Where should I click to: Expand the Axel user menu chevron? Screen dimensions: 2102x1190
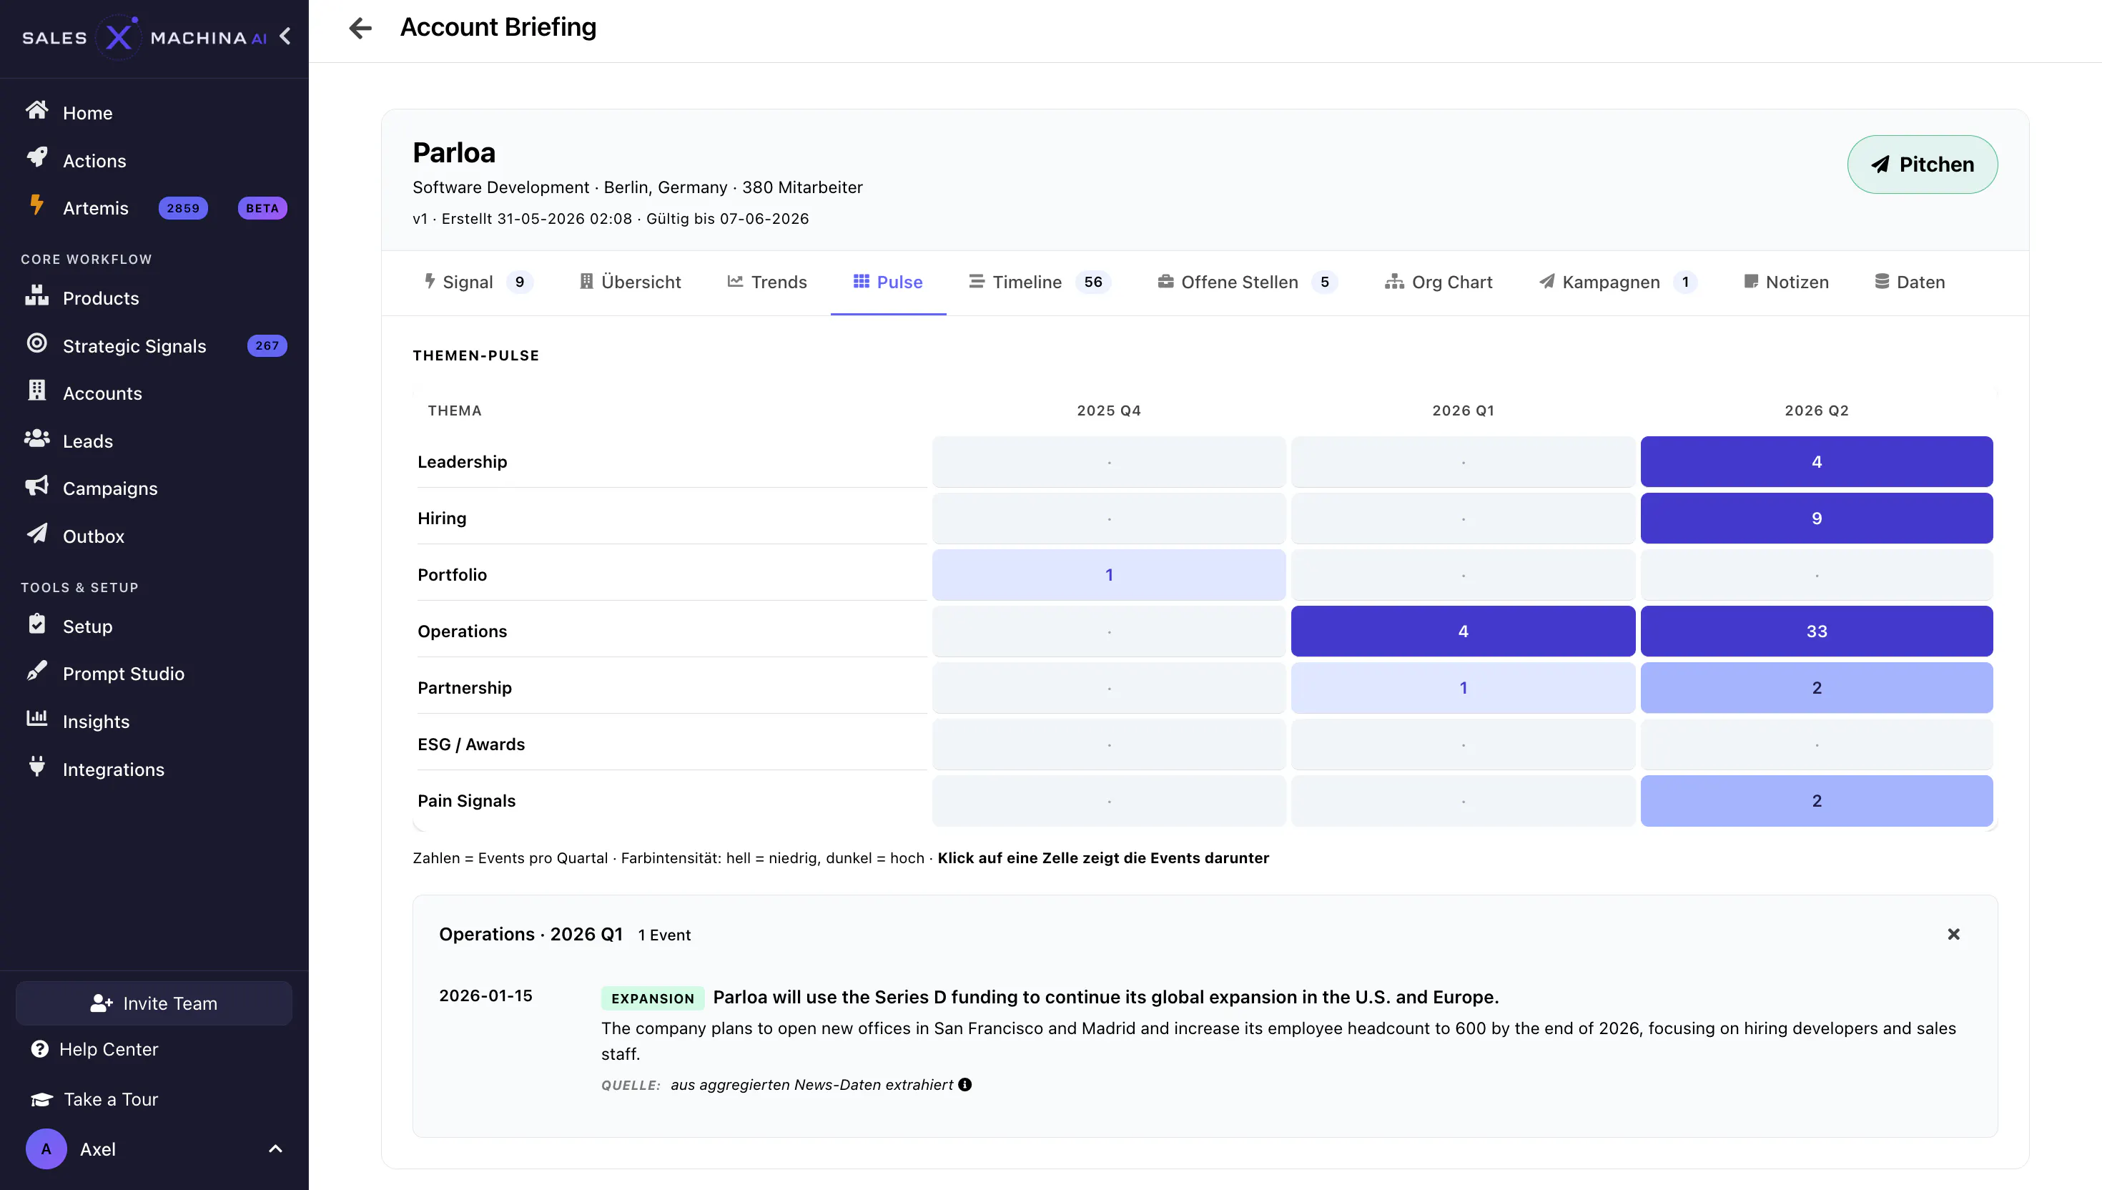[x=275, y=1149]
